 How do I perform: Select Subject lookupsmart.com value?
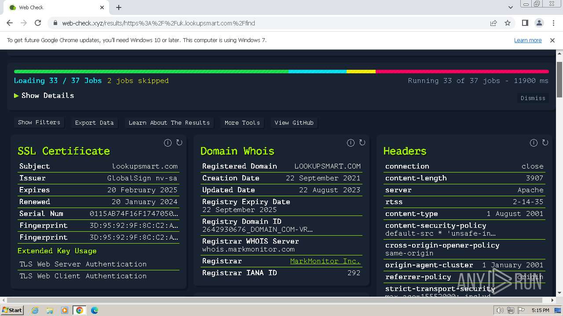145,166
